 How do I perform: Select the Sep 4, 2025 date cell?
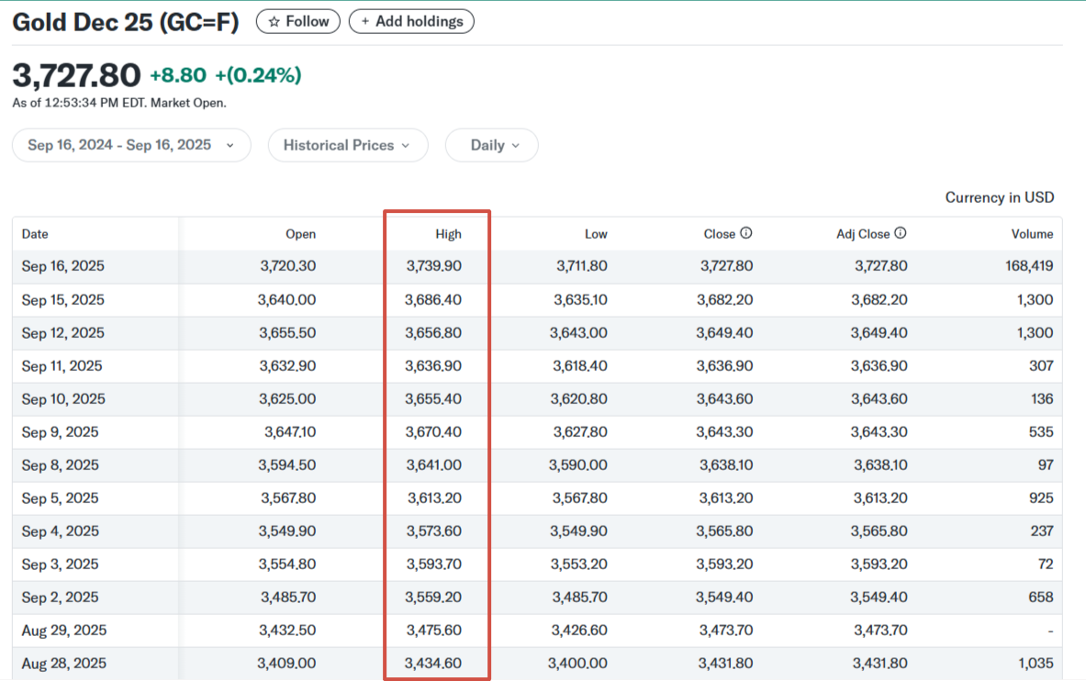(61, 531)
